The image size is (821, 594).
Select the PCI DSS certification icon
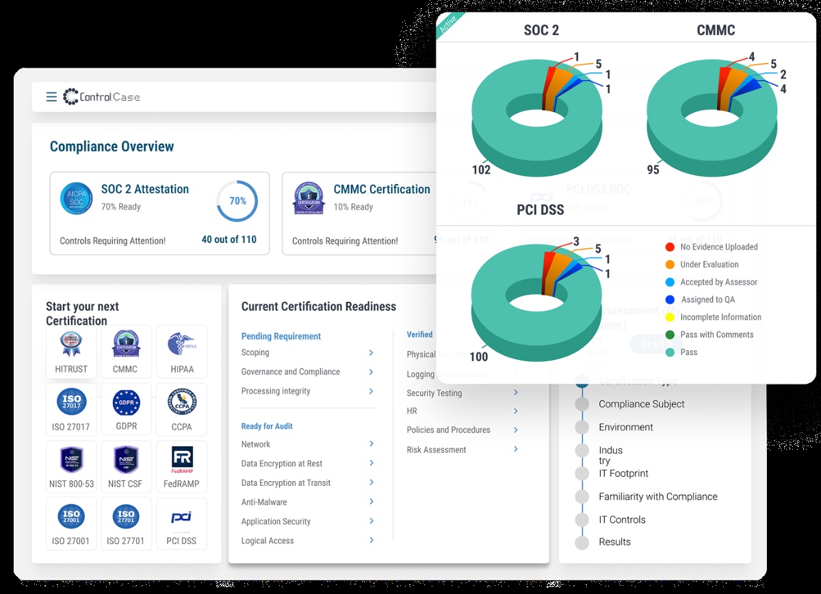tap(181, 517)
